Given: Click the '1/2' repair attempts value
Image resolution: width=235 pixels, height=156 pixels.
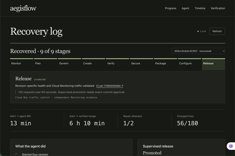Looking at the screenshot, I should pyautogui.click(x=128, y=123).
